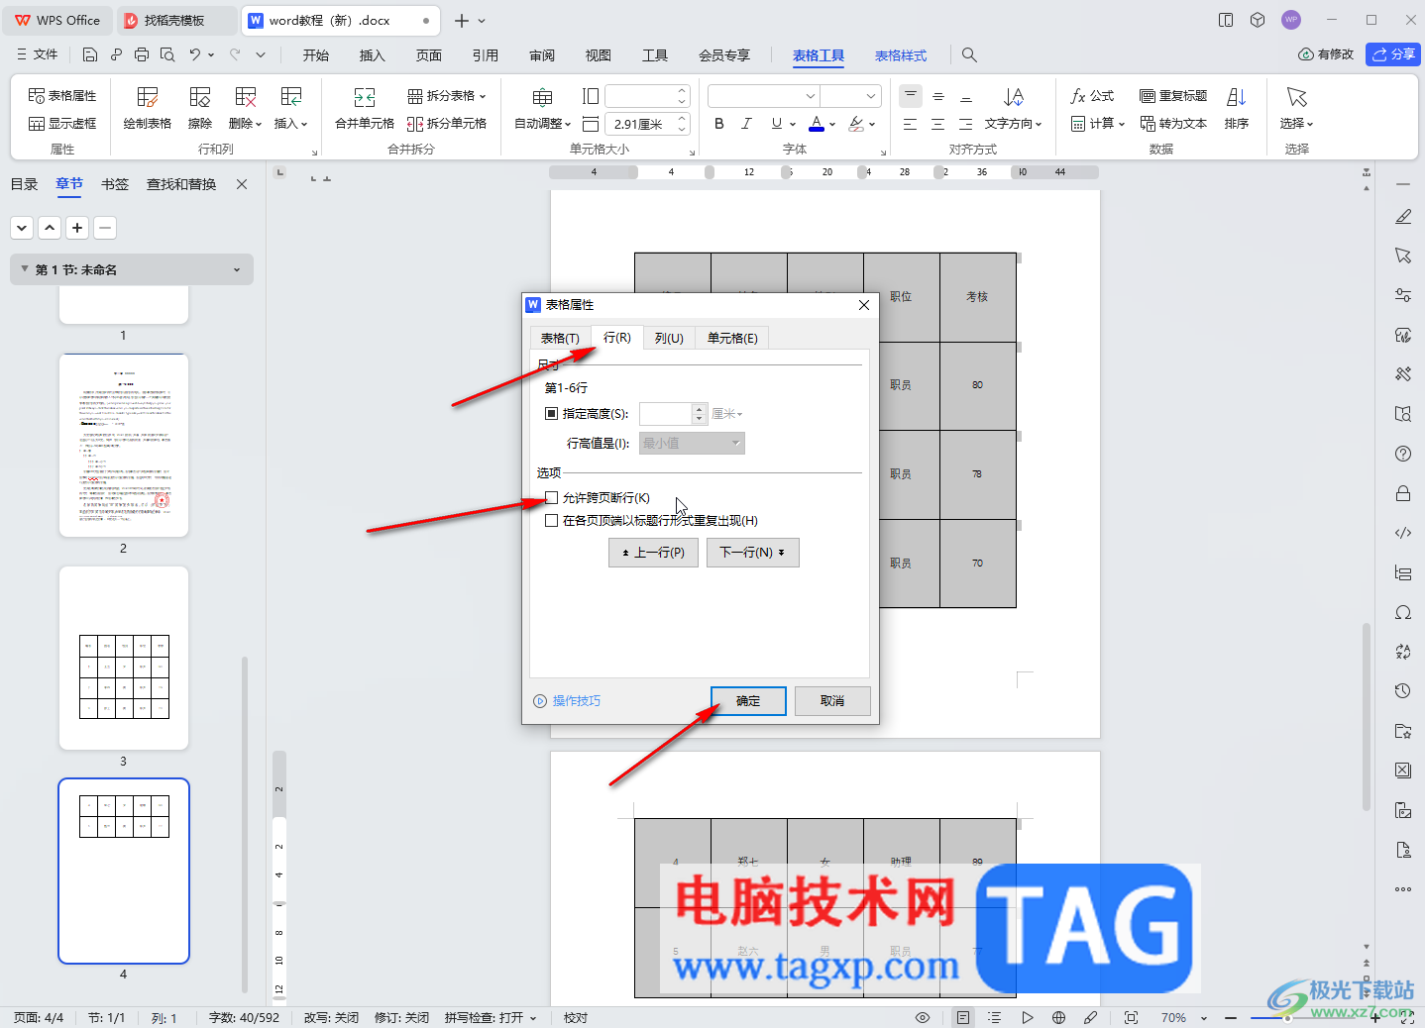Select page 3 thumbnail in sidebar
1425x1028 pixels.
click(x=124, y=658)
